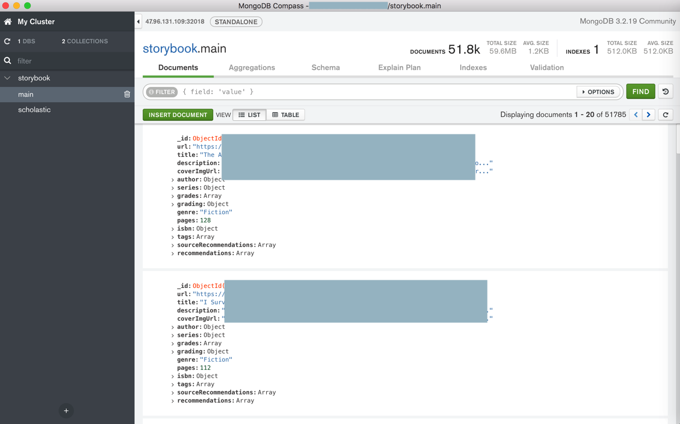Screen dimensions: 680x424
Task: Click pages value 112
Action: pos(205,368)
